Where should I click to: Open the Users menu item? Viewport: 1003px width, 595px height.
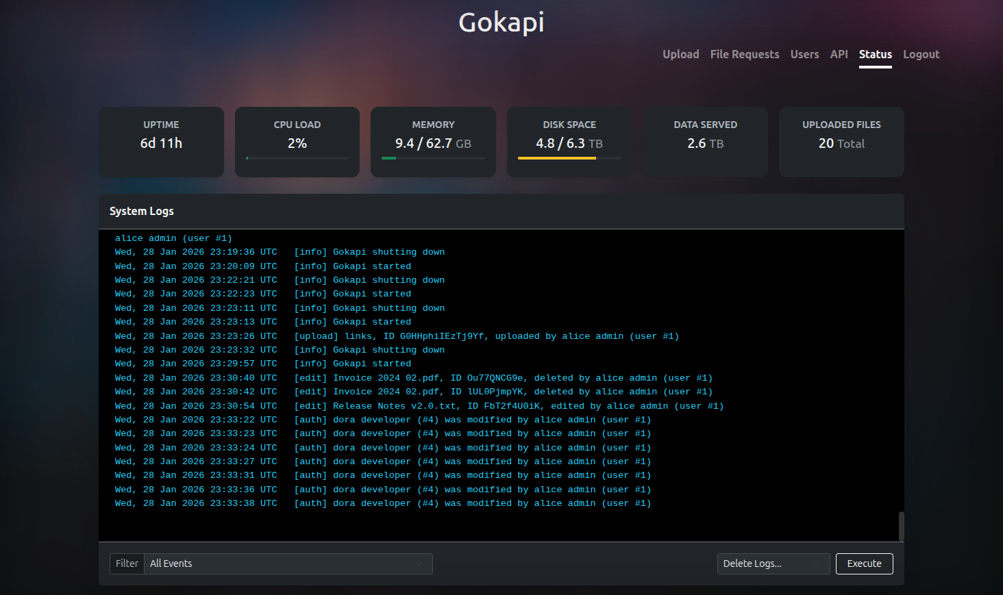[804, 54]
